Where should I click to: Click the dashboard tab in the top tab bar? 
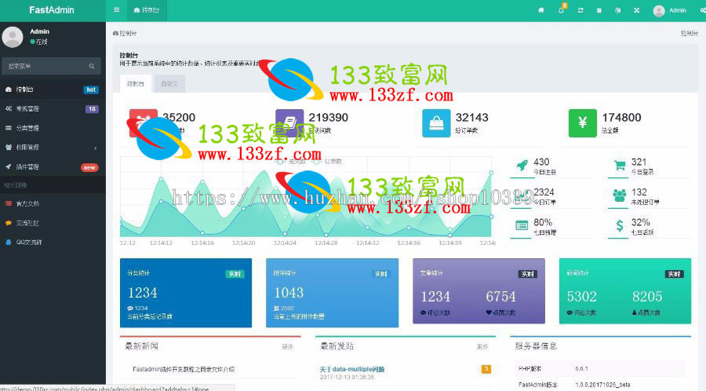pos(147,10)
